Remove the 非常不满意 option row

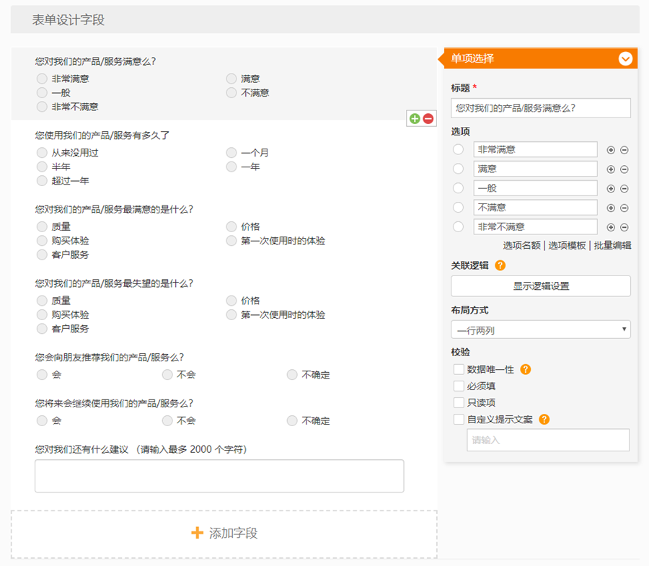pos(624,227)
